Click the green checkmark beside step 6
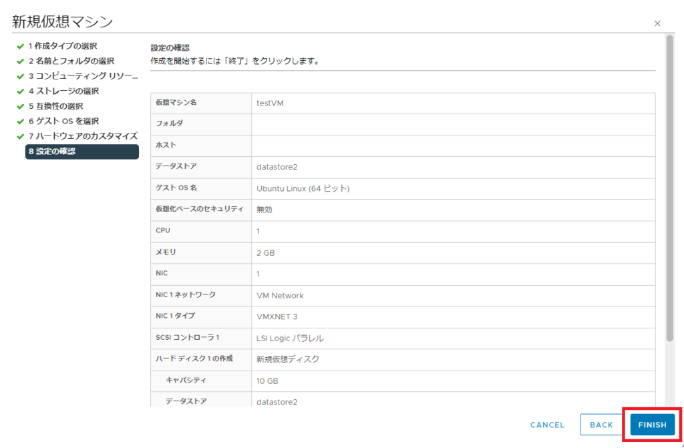The image size is (684, 448). point(20,122)
